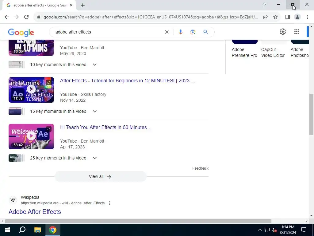Open Windows taskbar search

(x=22, y=230)
